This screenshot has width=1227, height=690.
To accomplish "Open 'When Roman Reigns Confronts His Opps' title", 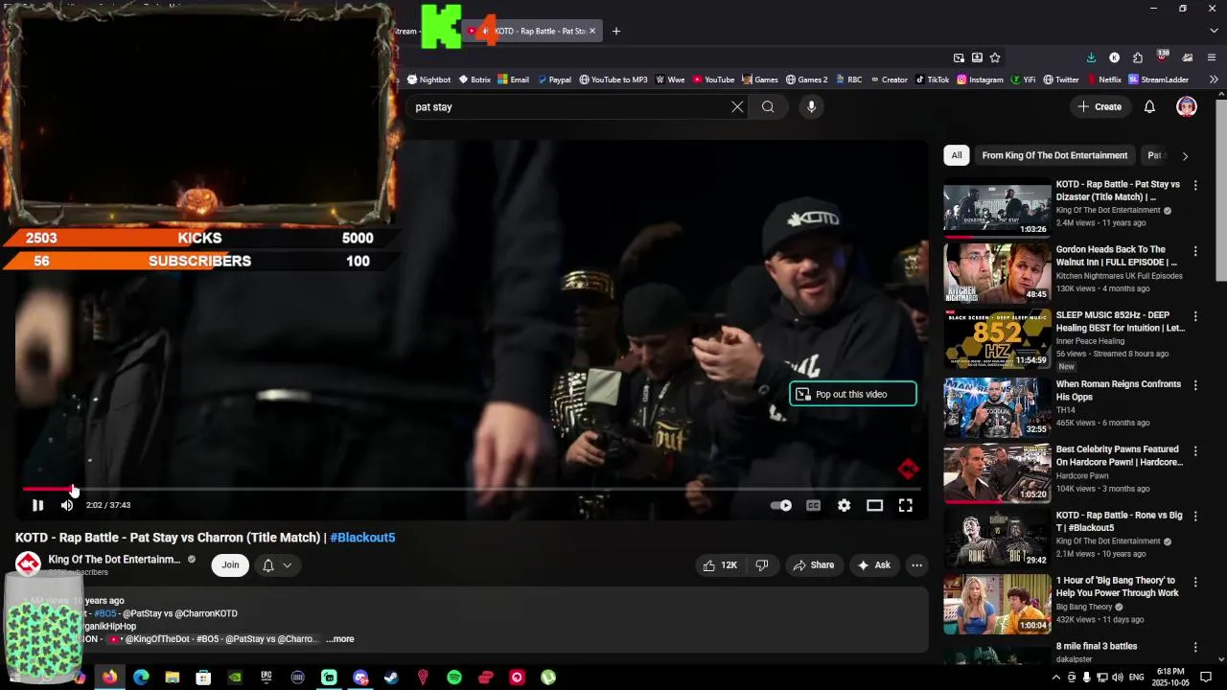I will pyautogui.click(x=1118, y=390).
